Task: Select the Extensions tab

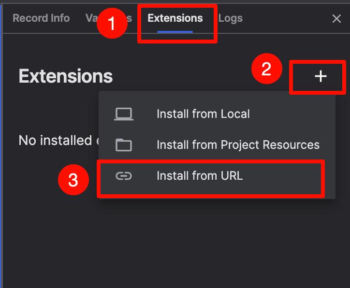Action: tap(175, 18)
